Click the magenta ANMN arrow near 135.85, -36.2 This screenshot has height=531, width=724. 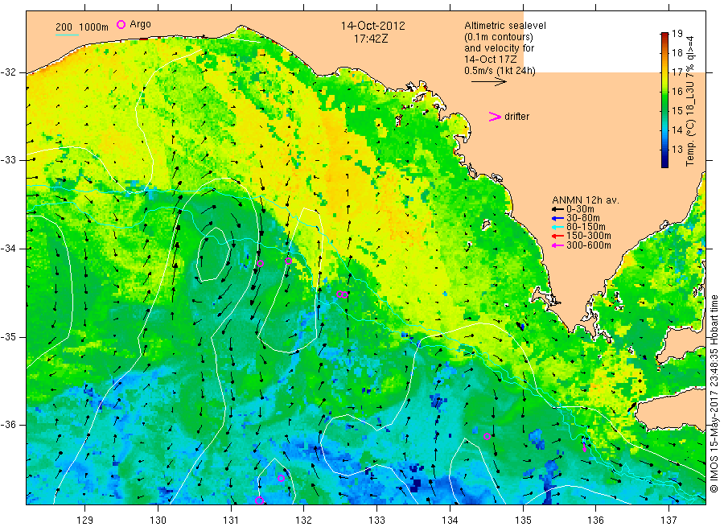tap(585, 447)
